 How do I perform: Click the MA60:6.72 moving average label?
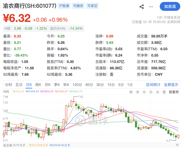tap(76, 91)
